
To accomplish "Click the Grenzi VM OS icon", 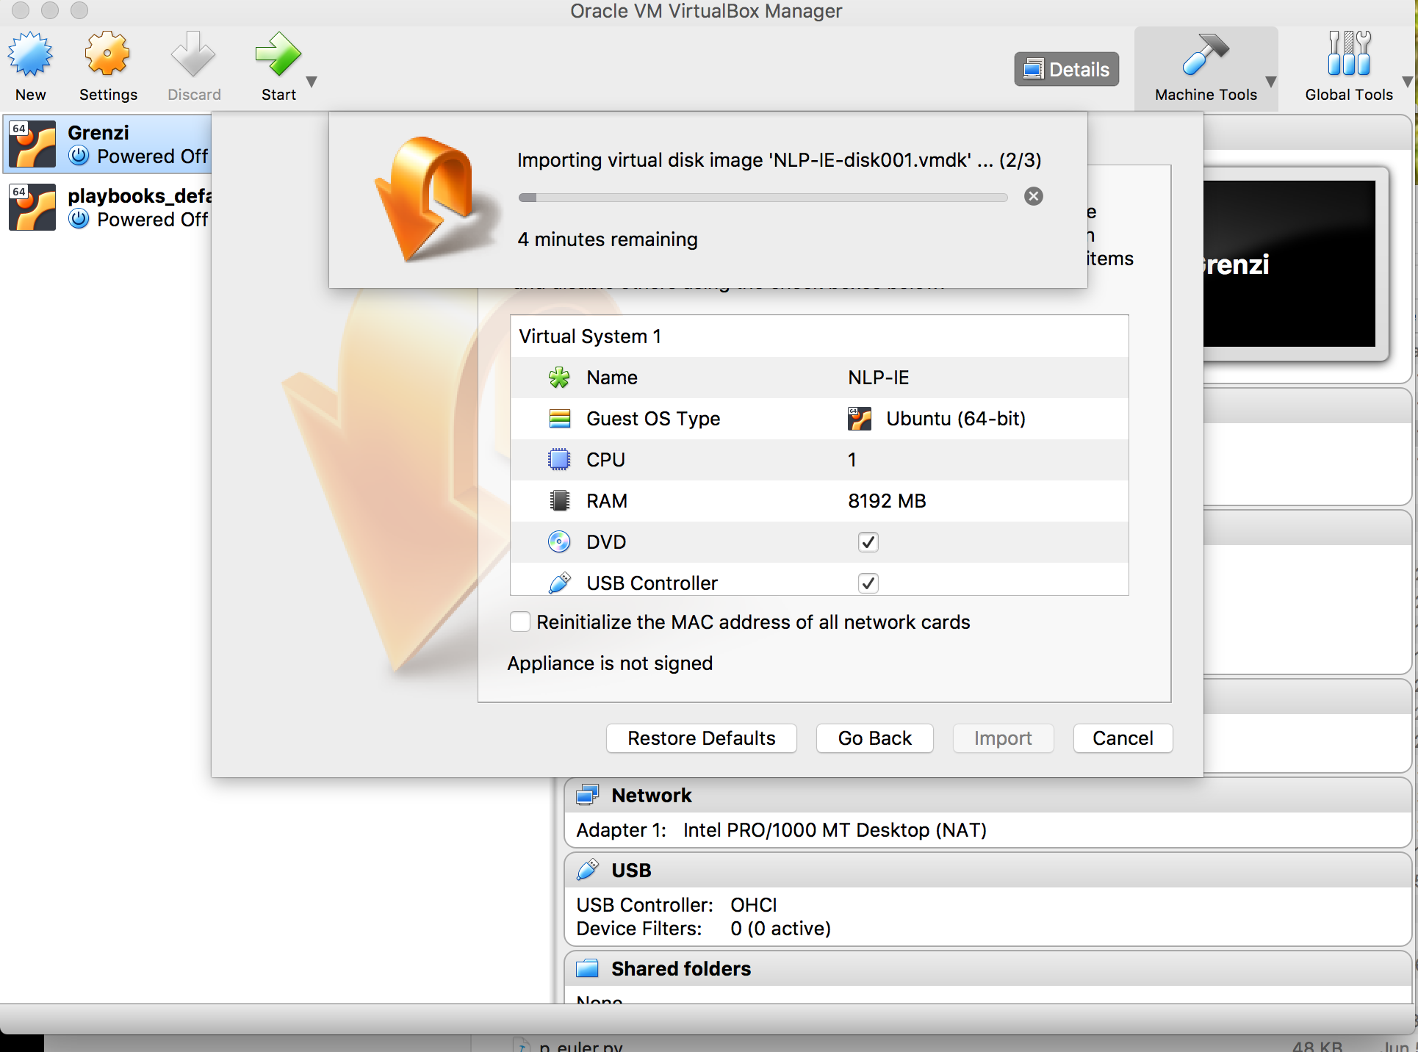I will 32,144.
